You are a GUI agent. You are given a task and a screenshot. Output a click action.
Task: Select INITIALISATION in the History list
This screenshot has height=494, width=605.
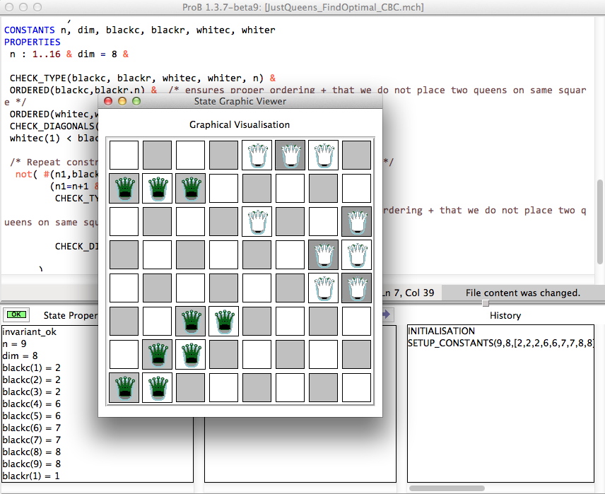[x=441, y=331]
